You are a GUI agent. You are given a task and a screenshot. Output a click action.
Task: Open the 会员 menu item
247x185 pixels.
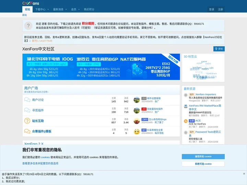73,10
